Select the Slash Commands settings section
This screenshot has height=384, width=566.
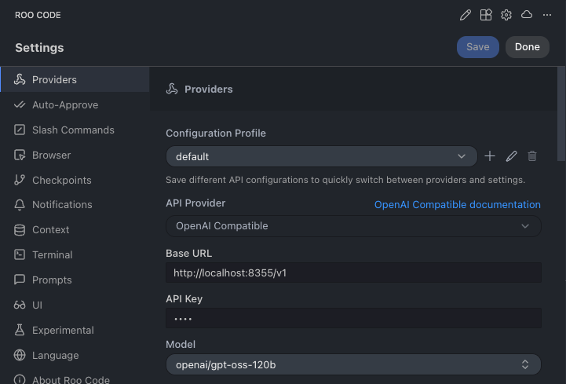pyautogui.click(x=73, y=130)
